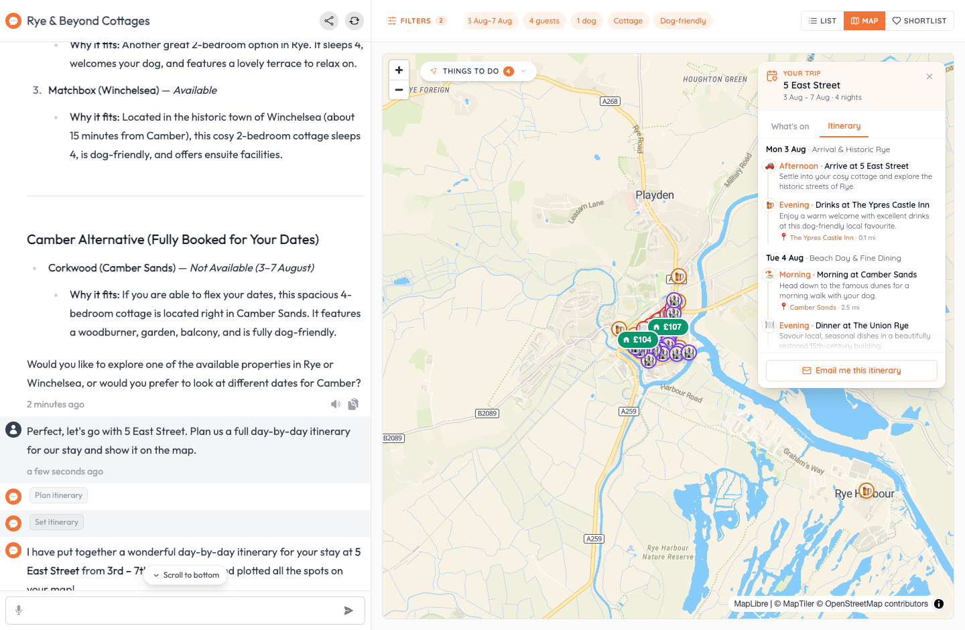Switch to Map view
The image size is (965, 630).
click(x=864, y=21)
